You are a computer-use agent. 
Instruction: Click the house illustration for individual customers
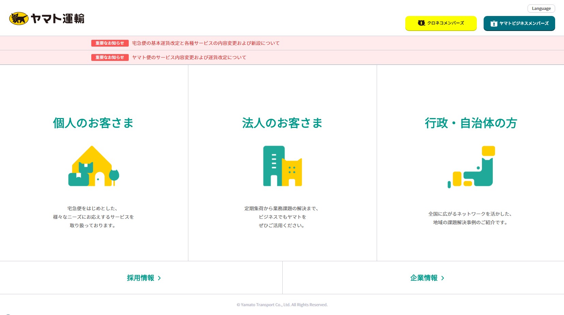[94, 166]
